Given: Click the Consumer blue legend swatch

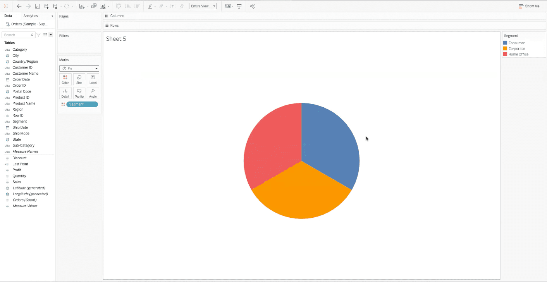Looking at the screenshot, I should click(x=506, y=43).
